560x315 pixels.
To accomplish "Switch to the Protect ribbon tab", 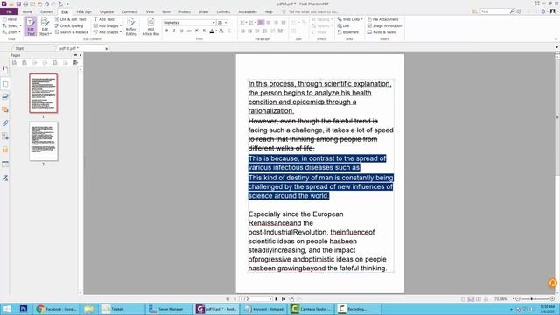I will [x=185, y=11].
